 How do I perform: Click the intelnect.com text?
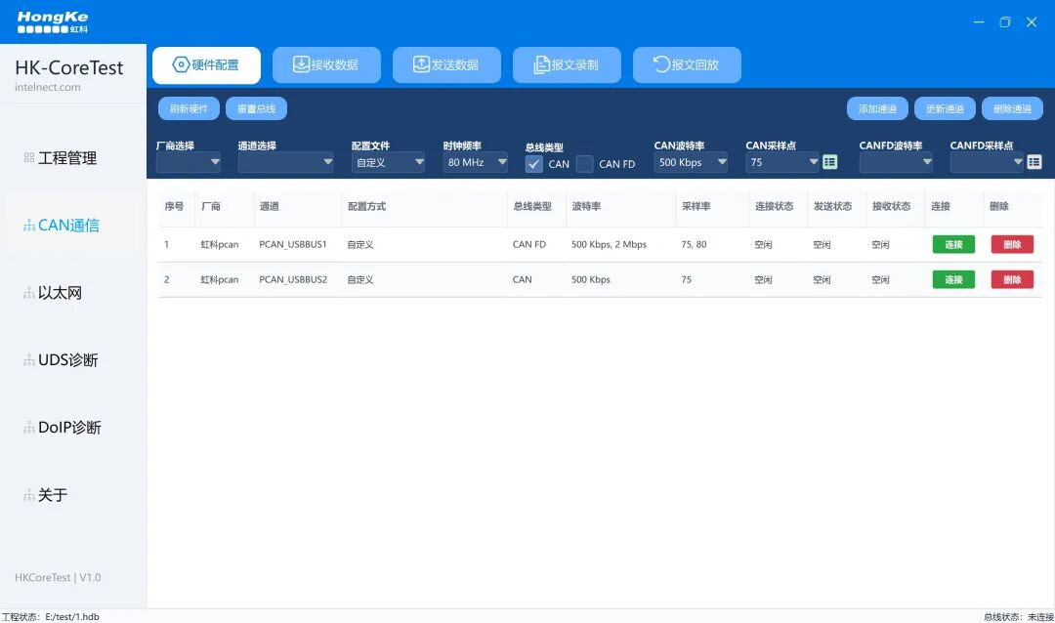pyautogui.click(x=48, y=88)
